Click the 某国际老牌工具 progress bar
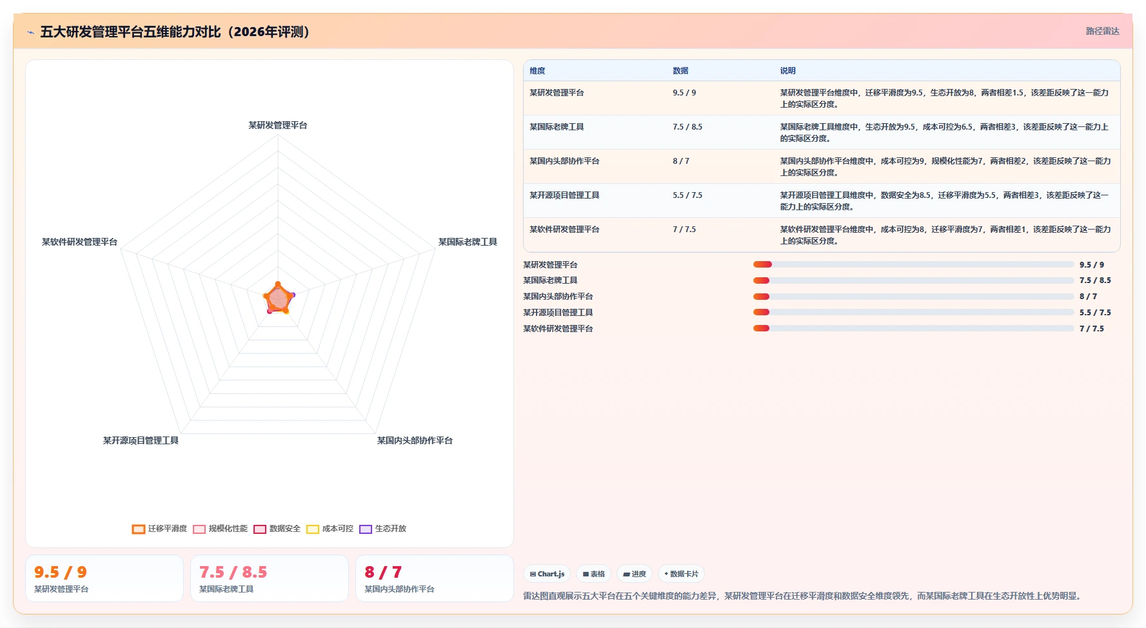Screen dimensions: 1146x628 (x=914, y=280)
